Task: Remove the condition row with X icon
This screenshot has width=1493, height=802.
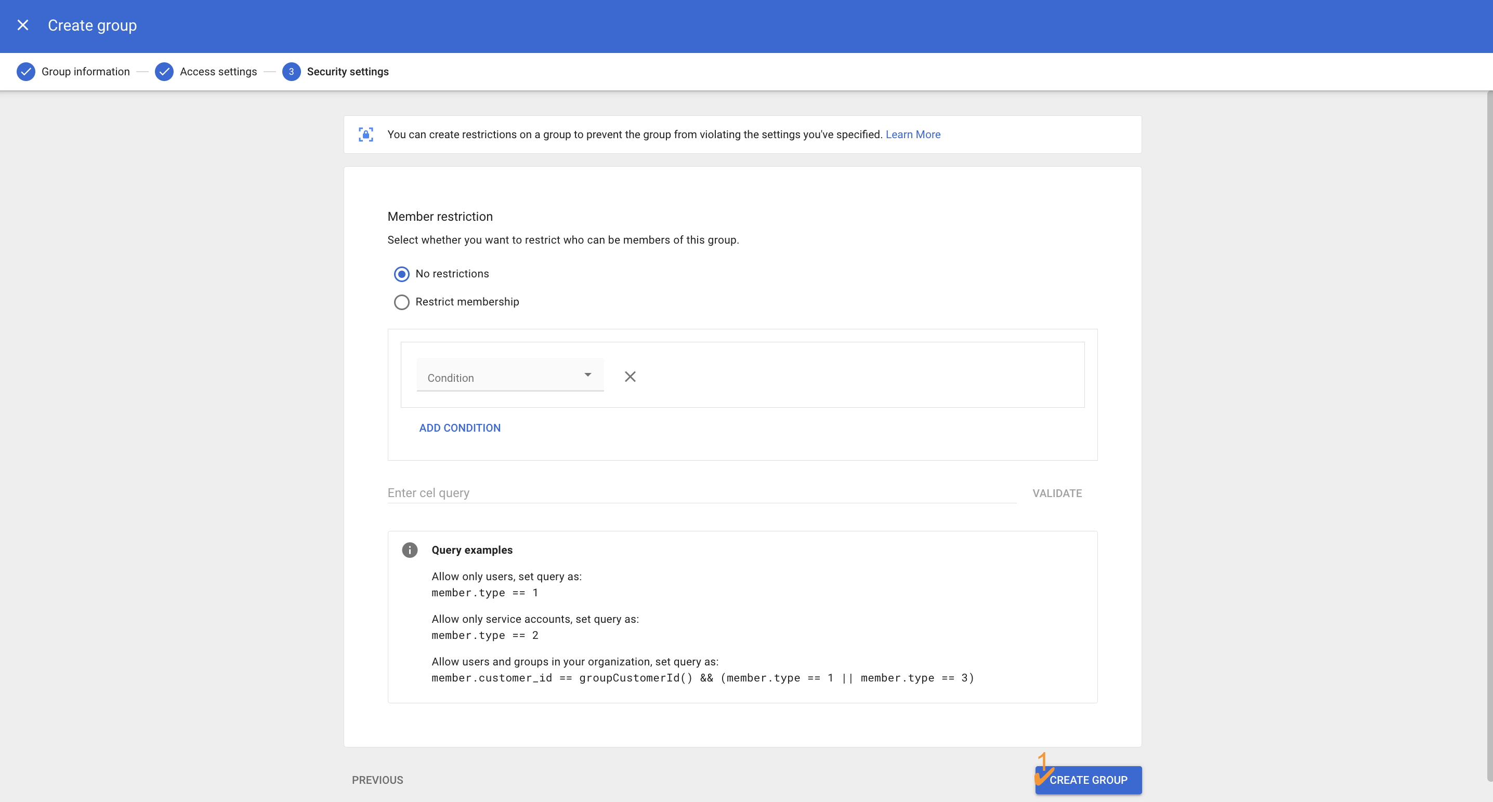Action: 630,377
